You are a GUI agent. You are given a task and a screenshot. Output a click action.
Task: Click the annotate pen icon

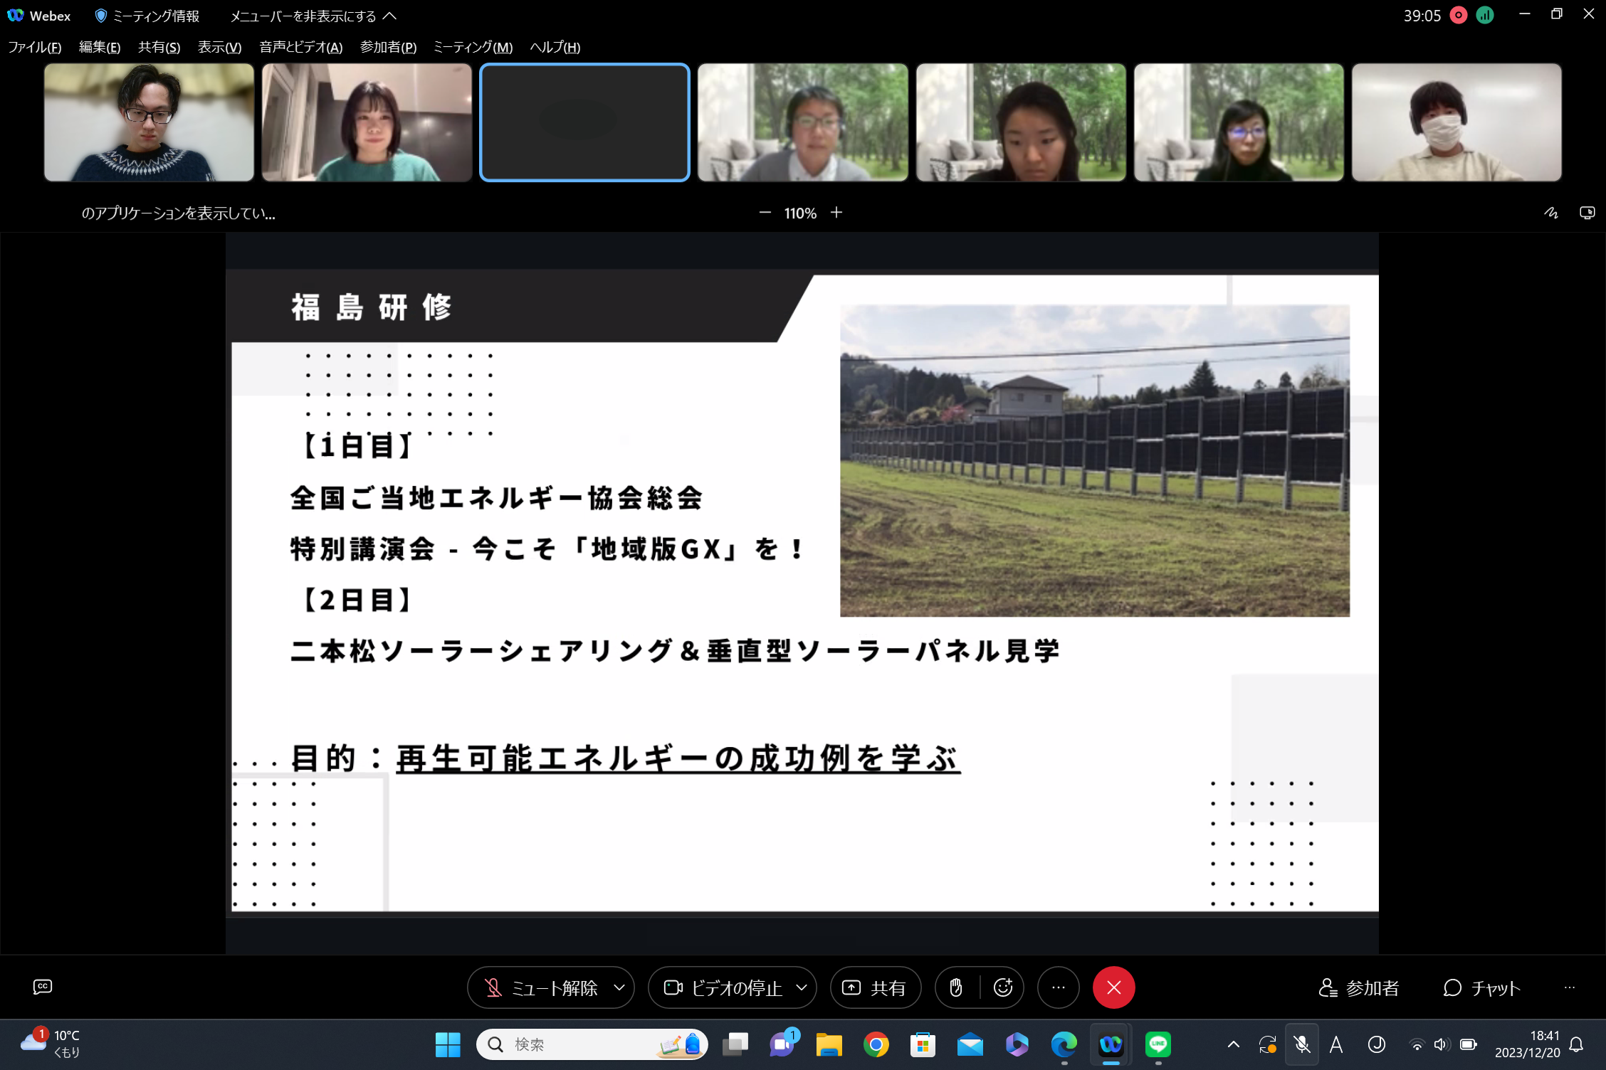tap(1551, 213)
